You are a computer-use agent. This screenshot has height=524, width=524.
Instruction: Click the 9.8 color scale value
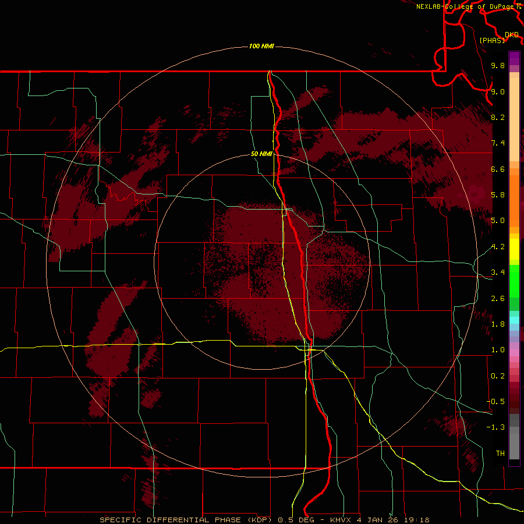[498, 65]
